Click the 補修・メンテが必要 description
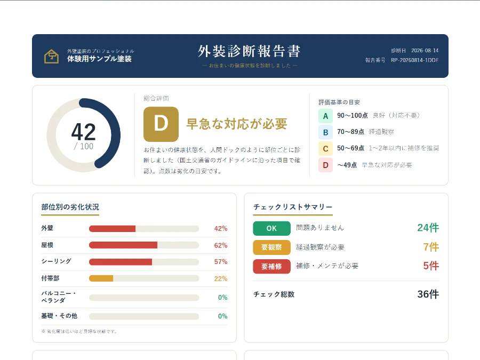 click(327, 266)
